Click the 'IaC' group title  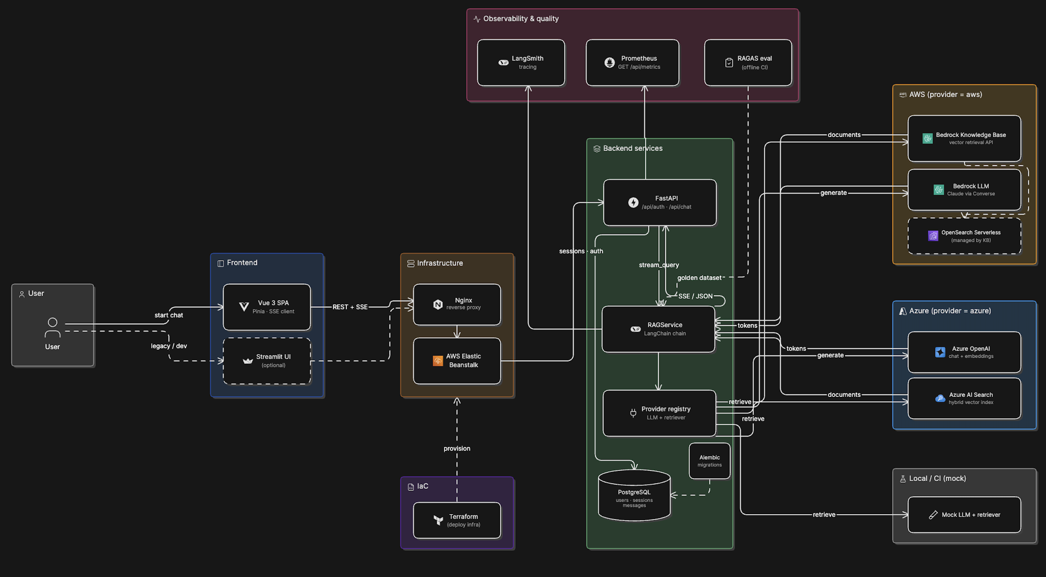422,486
